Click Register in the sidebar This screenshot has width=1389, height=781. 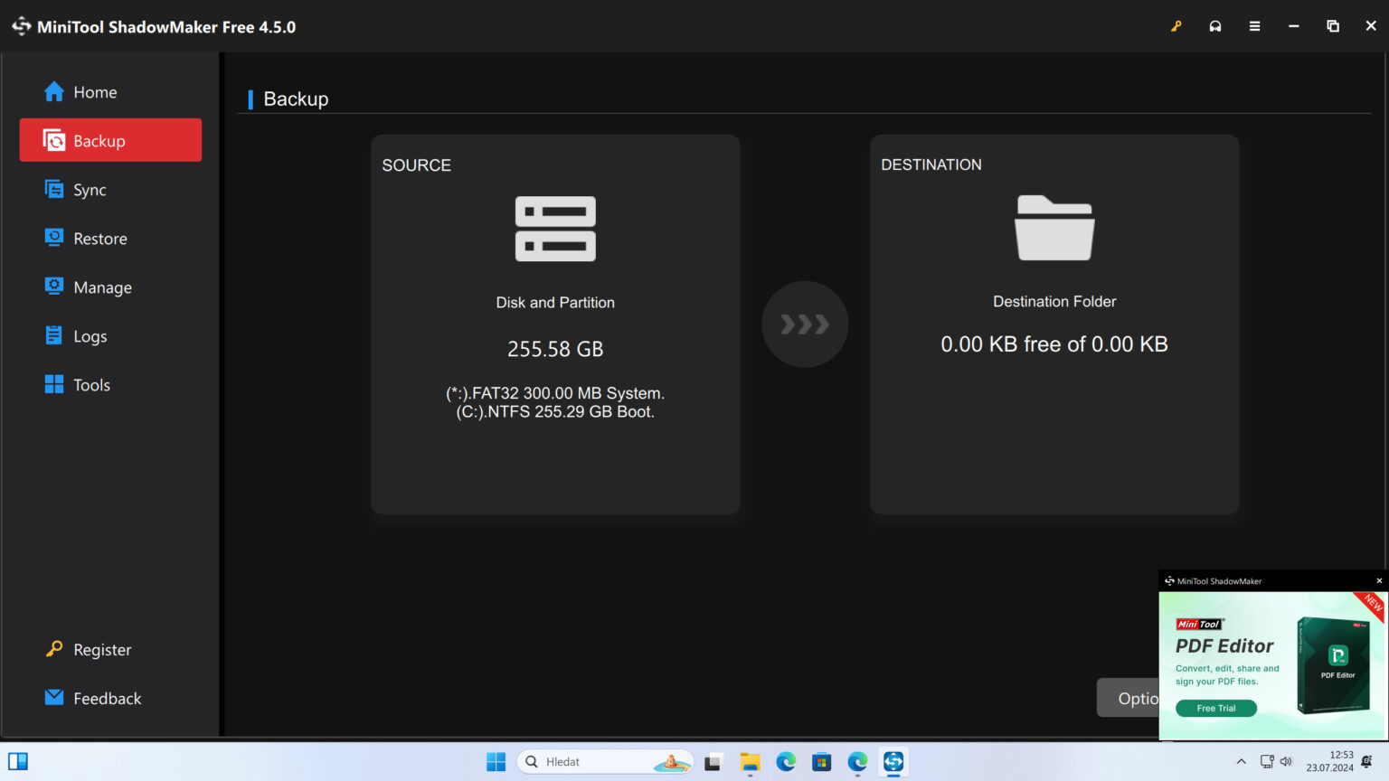coord(102,650)
